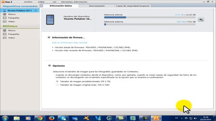
Task: Click the network tray icon
Action: pos(191,118)
